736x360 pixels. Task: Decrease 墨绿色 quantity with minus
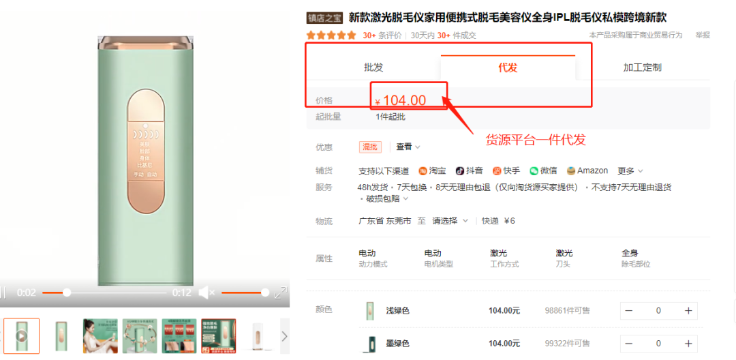point(629,344)
